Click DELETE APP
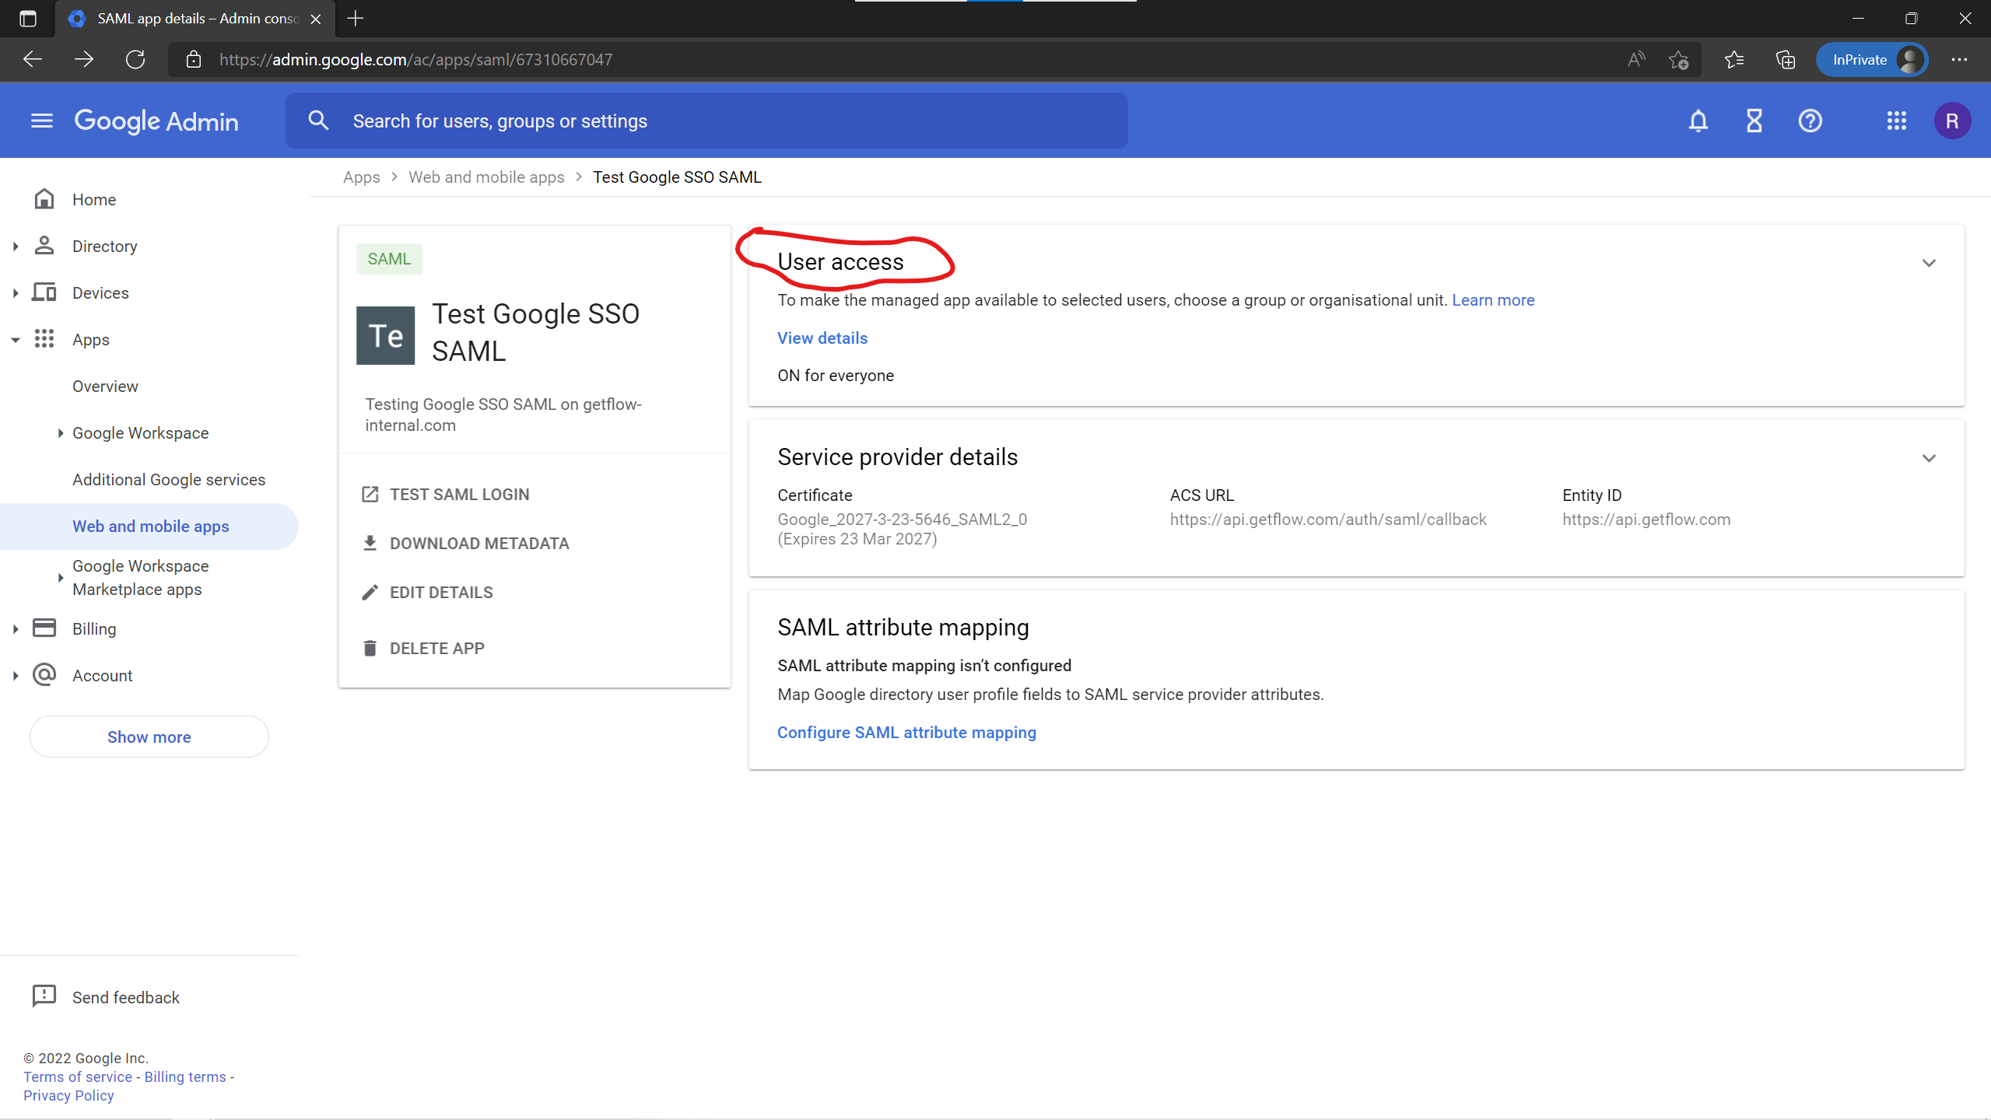This screenshot has height=1120, width=1991. pyautogui.click(x=423, y=649)
